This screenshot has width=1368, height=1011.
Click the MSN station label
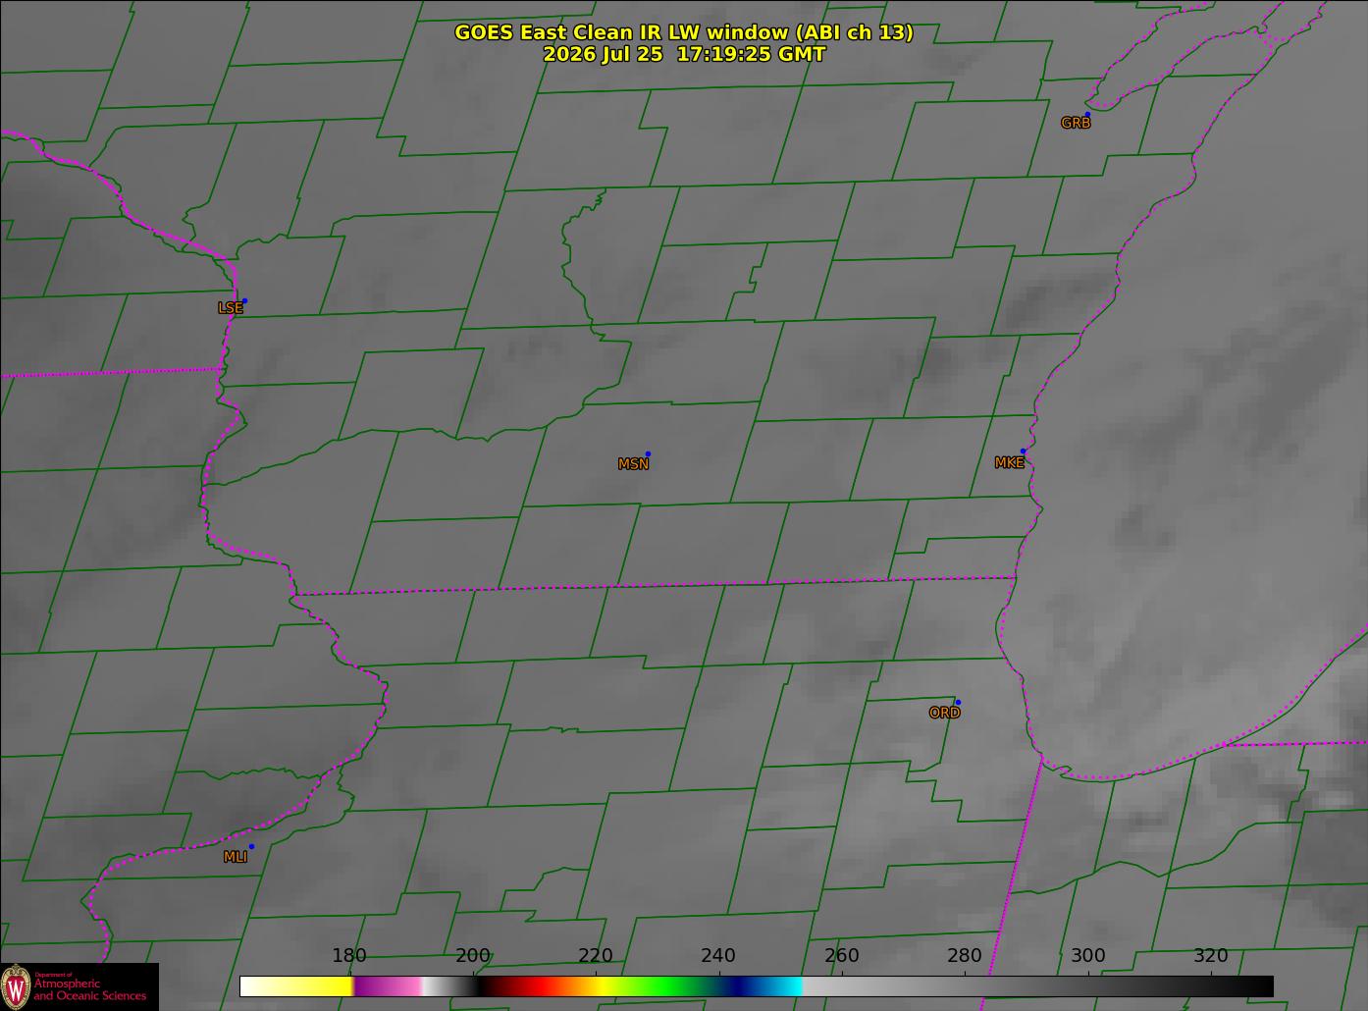click(x=633, y=464)
